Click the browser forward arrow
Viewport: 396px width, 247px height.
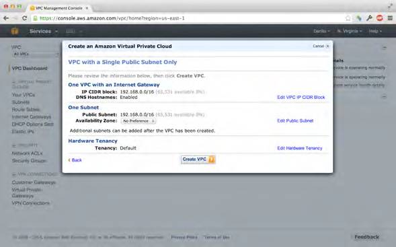(15, 18)
